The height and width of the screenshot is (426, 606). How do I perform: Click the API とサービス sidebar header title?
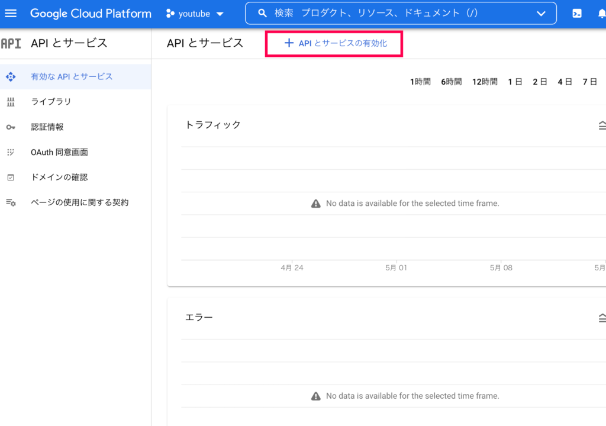[69, 43]
